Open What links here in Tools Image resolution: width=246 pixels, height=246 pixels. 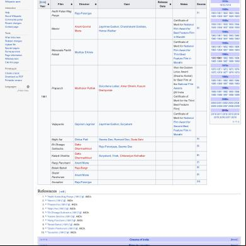pos(13,38)
